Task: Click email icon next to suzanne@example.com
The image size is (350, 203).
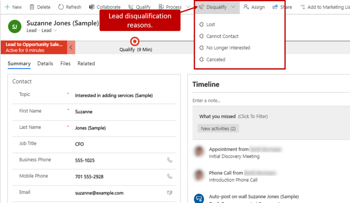Action: point(170,192)
